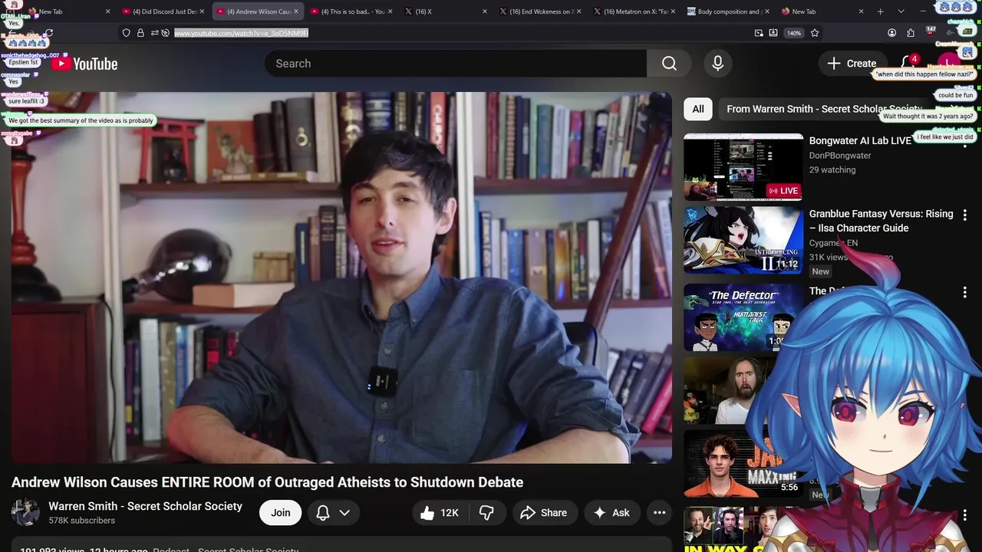Like the video with thumbs-up button
The image size is (982, 552).
[x=440, y=513]
